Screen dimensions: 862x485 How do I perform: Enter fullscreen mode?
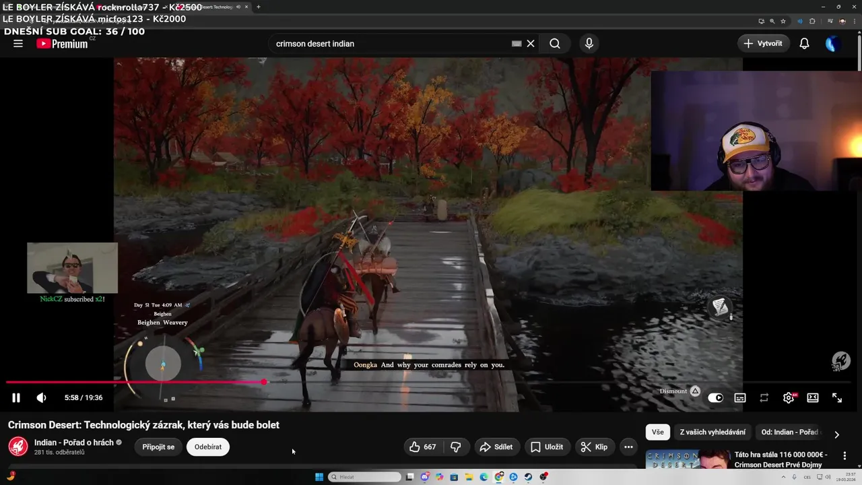pyautogui.click(x=837, y=398)
